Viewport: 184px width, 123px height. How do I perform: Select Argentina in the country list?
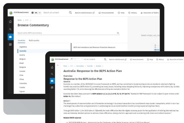tap(23, 47)
